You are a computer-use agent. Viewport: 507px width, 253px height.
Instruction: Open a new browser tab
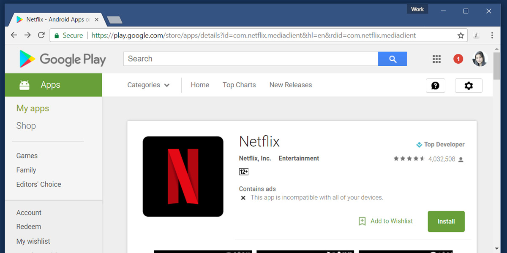pyautogui.click(x=114, y=20)
